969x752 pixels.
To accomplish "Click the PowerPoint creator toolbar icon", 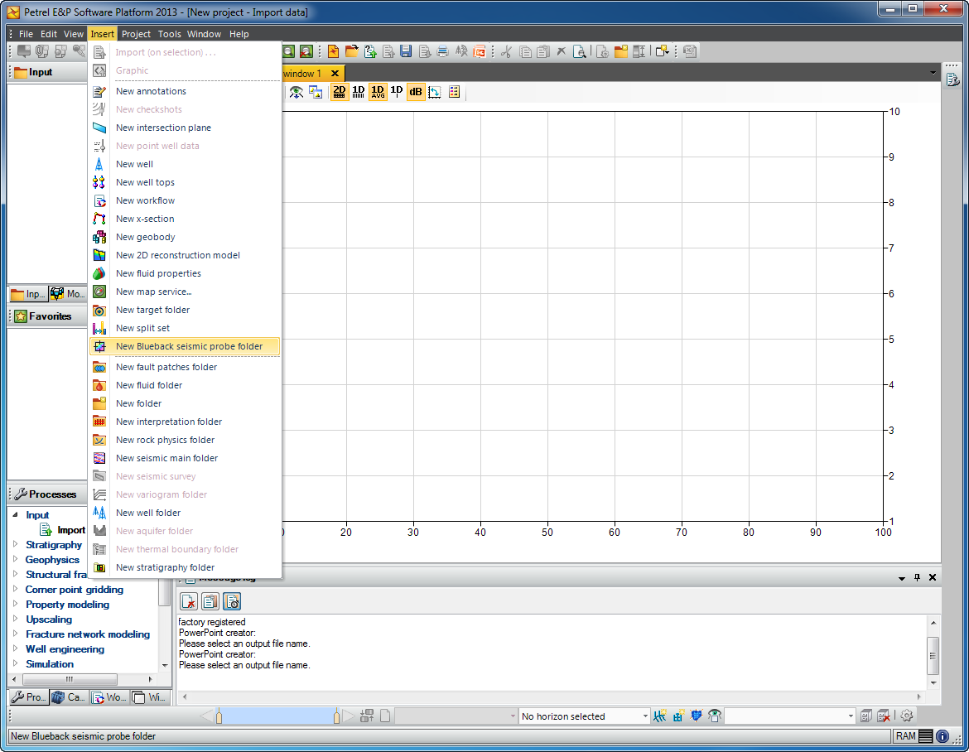I will (479, 51).
